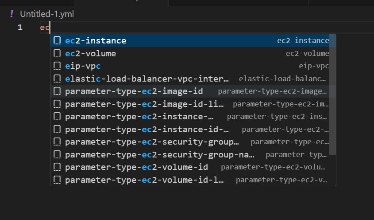Click the snippet icon for eip-vpc

[57, 66]
